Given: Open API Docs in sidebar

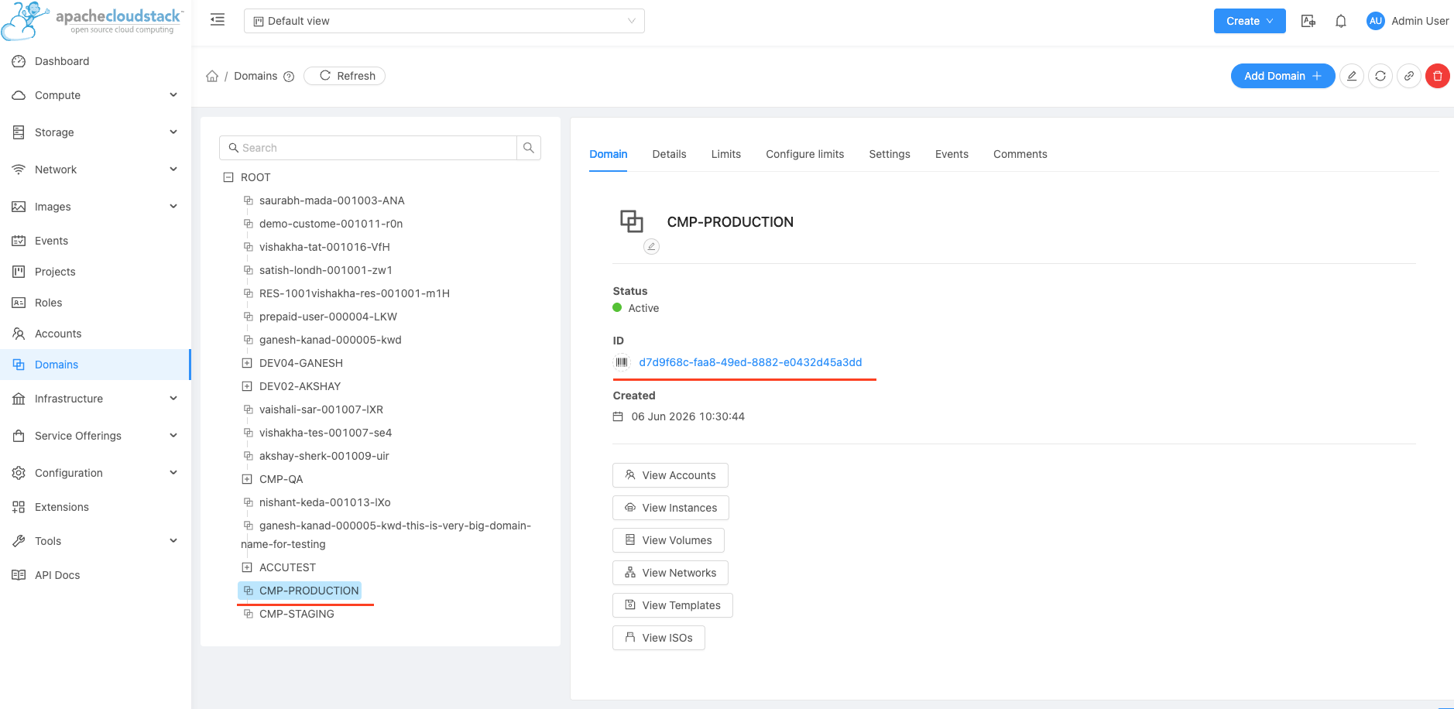Looking at the screenshot, I should (x=95, y=575).
